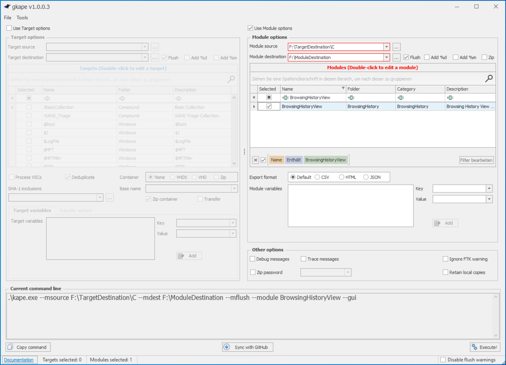Click Sync with GitHub button
The height and width of the screenshot is (365, 506).
(x=247, y=347)
